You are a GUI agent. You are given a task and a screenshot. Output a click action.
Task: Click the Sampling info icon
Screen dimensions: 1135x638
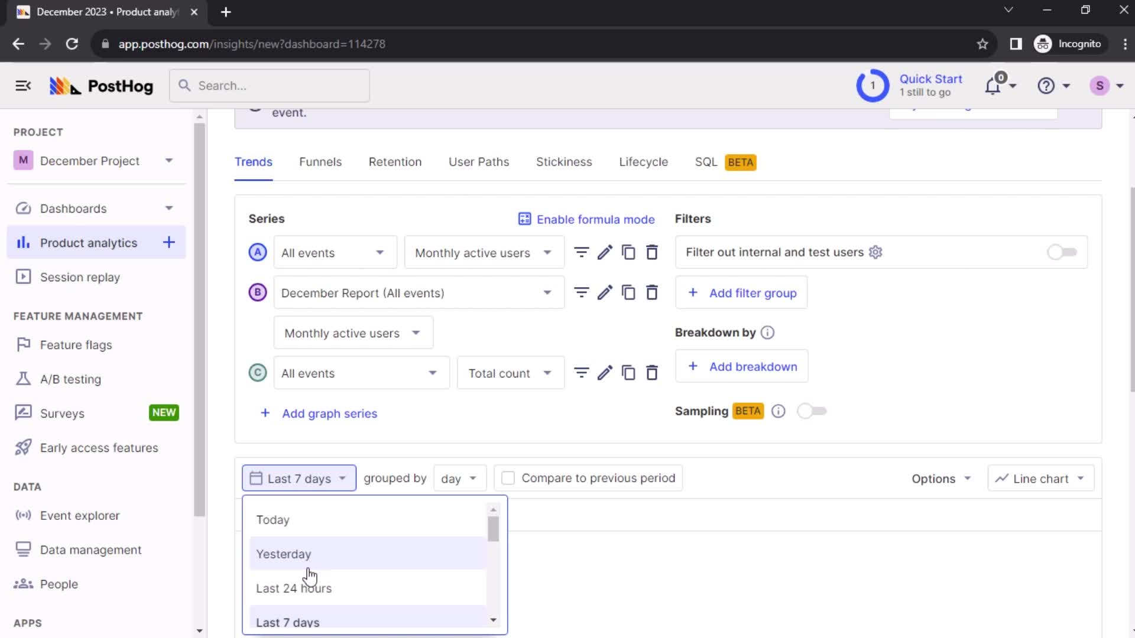coord(778,411)
